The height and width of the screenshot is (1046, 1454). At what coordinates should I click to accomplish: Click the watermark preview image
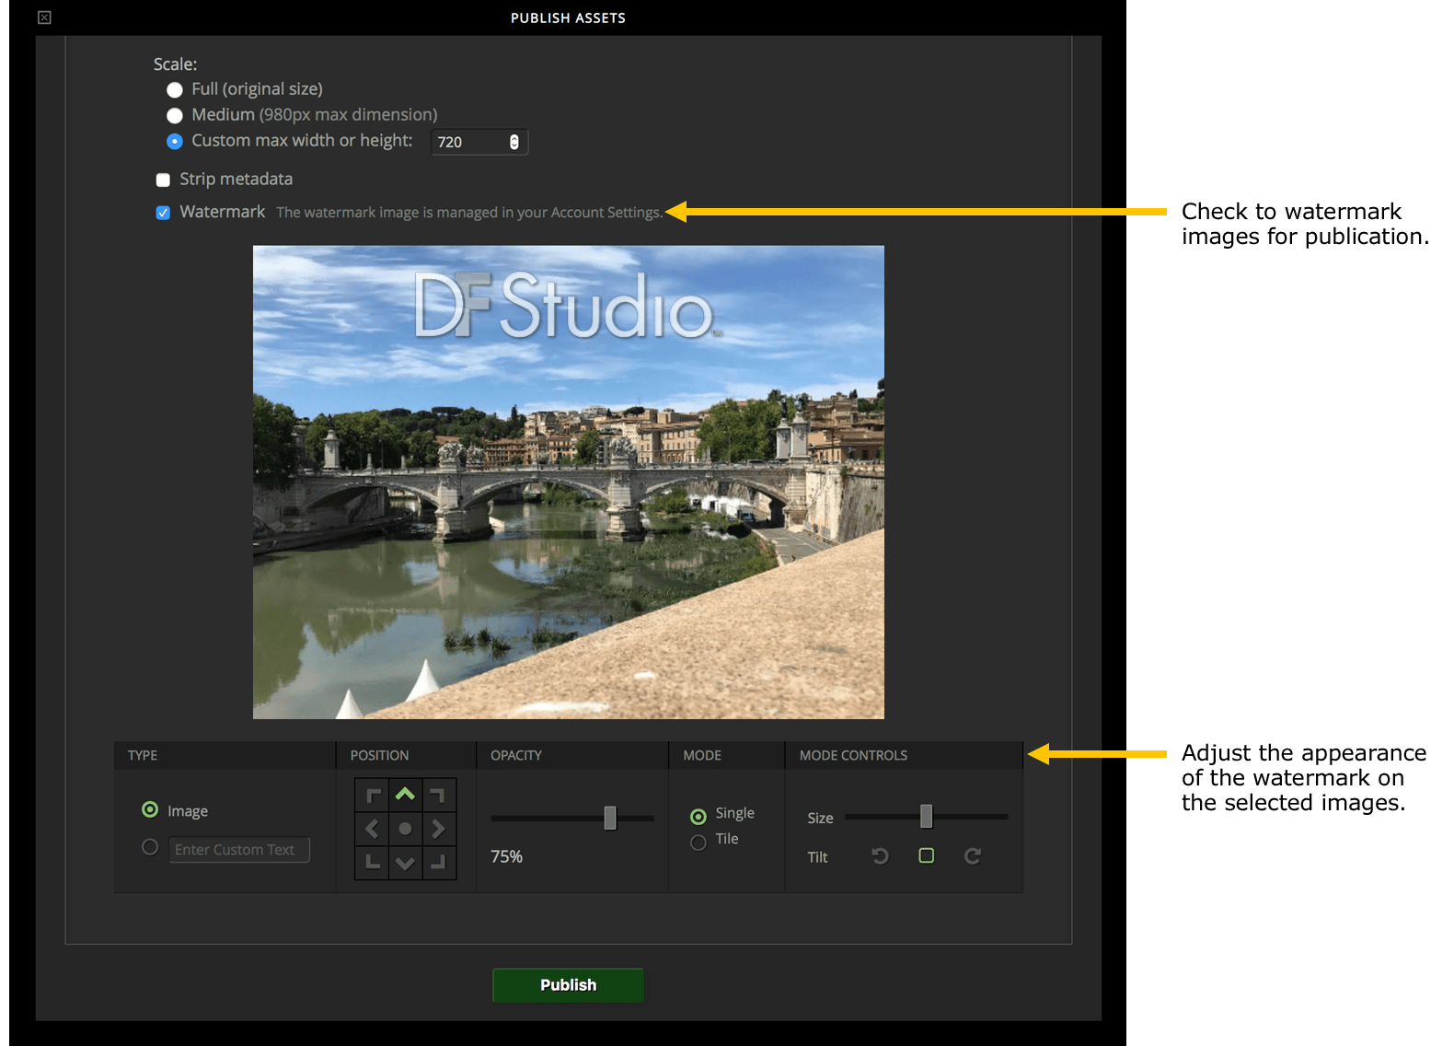569,482
